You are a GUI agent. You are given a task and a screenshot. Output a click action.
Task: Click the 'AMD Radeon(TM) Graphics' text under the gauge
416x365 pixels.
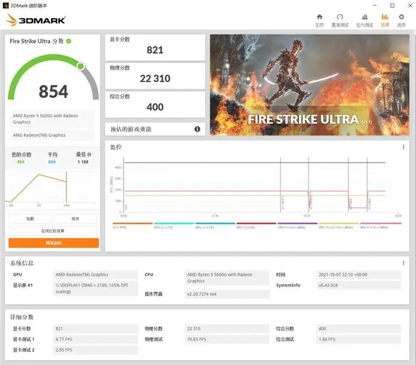pyautogui.click(x=39, y=135)
